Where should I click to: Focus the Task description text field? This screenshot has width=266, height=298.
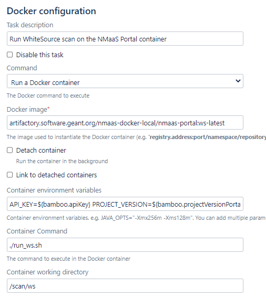coord(125,39)
